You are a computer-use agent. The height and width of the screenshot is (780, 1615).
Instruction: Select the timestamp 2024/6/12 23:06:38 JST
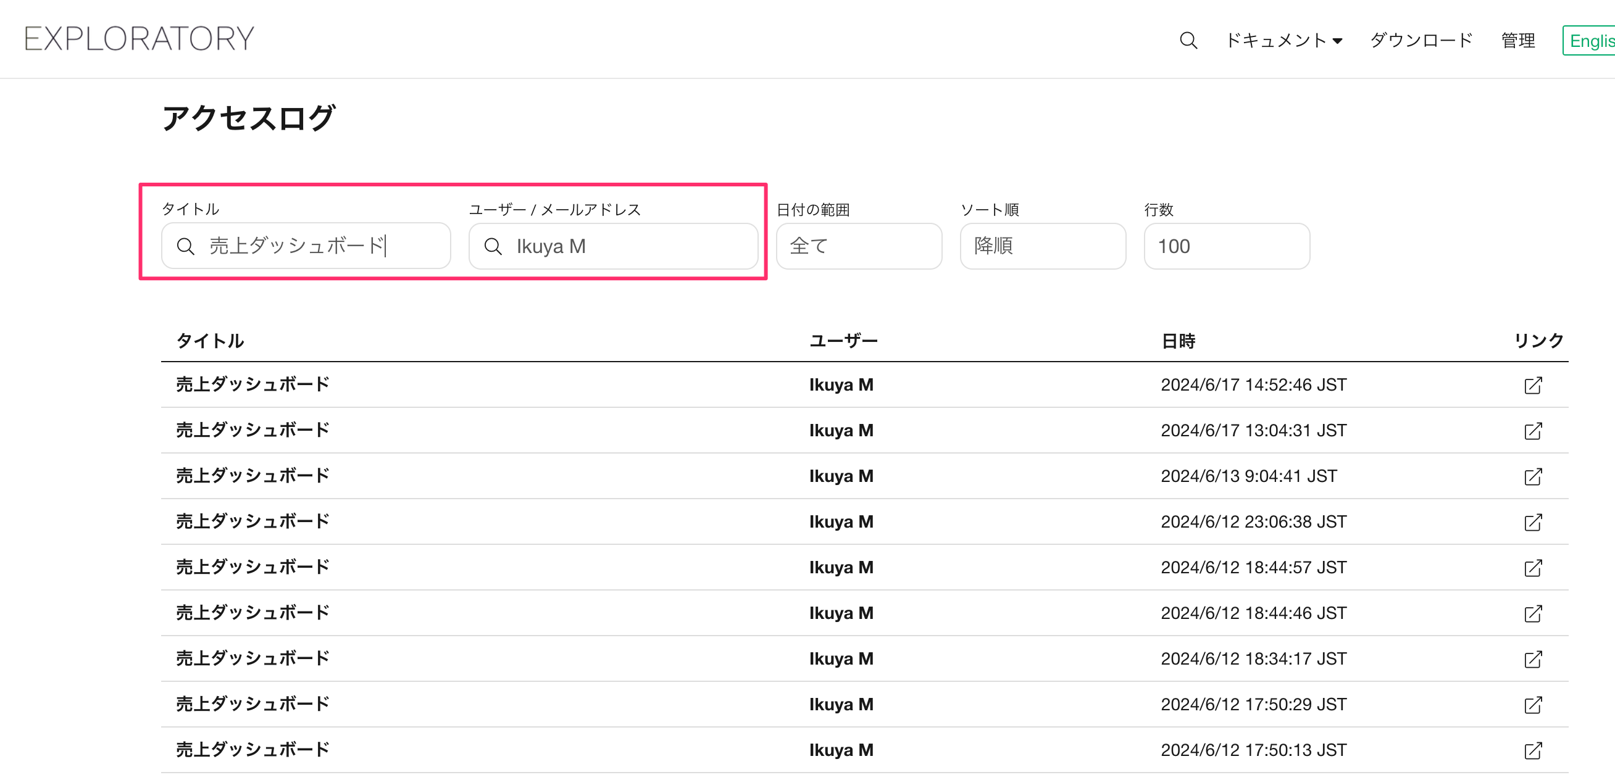[x=1253, y=522]
